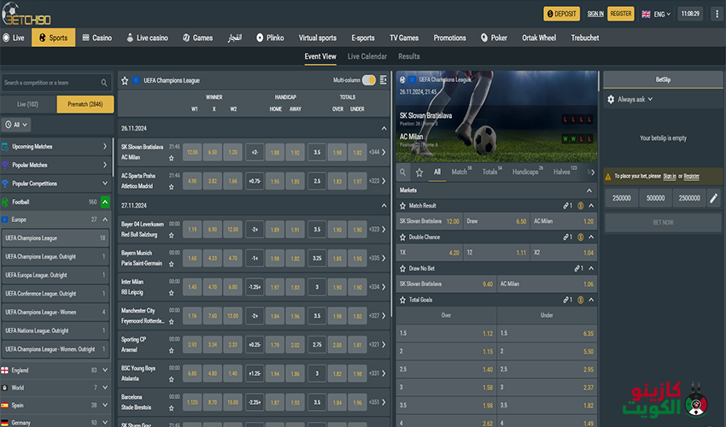726x427 pixels.
Task: Favorite the SK Slovan Bratislava match star
Action: tap(172, 158)
